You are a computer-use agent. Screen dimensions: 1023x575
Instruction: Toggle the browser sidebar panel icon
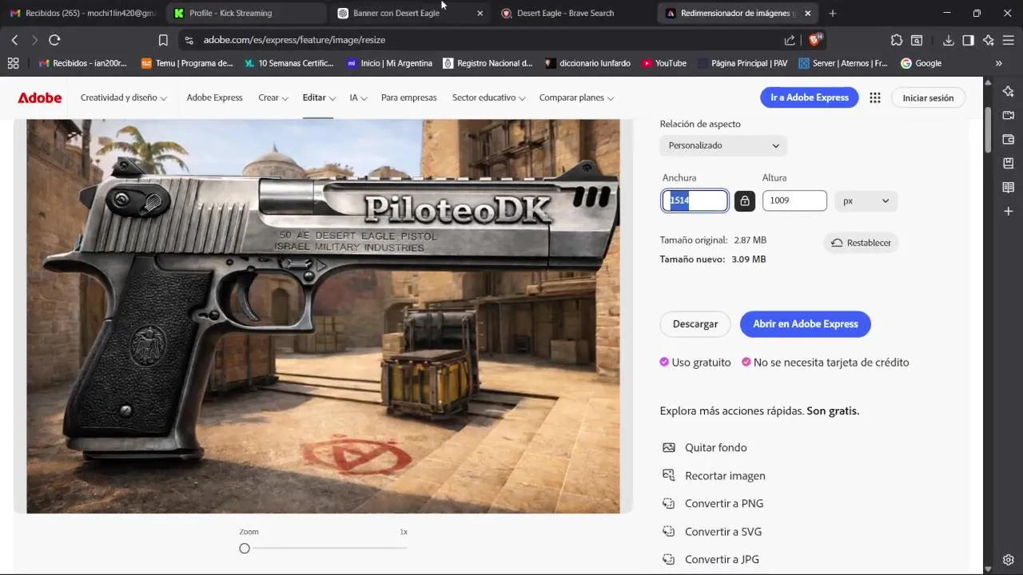click(x=968, y=40)
